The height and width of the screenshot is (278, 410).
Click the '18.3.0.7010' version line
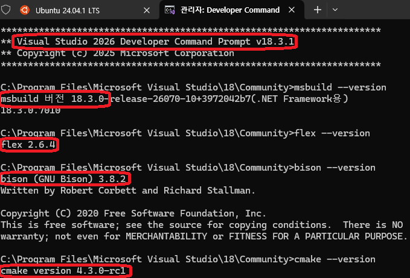click(31, 110)
